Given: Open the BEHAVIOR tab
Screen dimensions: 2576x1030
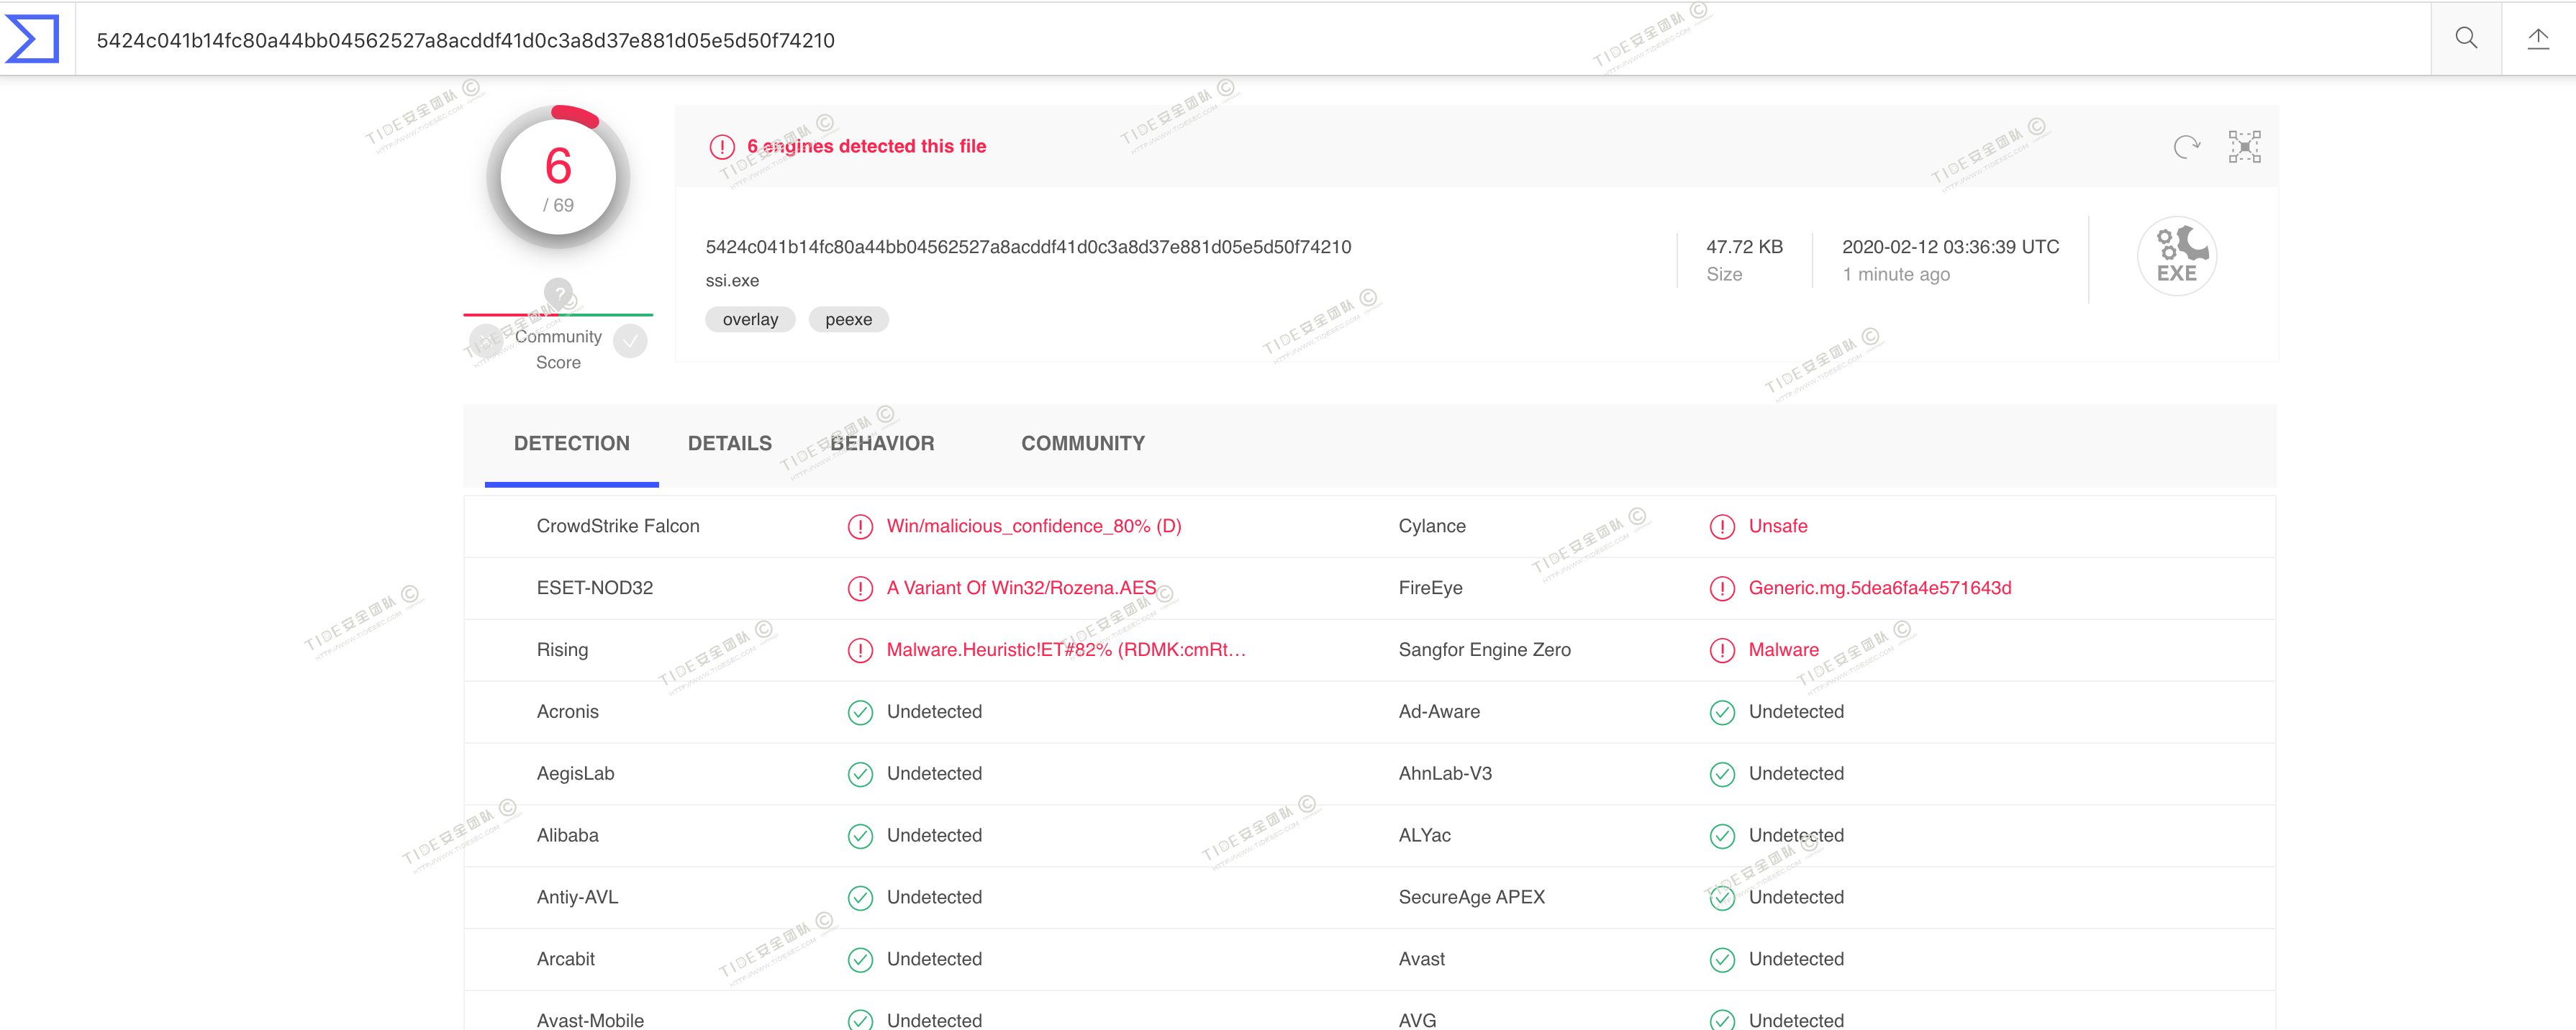Looking at the screenshot, I should (x=882, y=443).
